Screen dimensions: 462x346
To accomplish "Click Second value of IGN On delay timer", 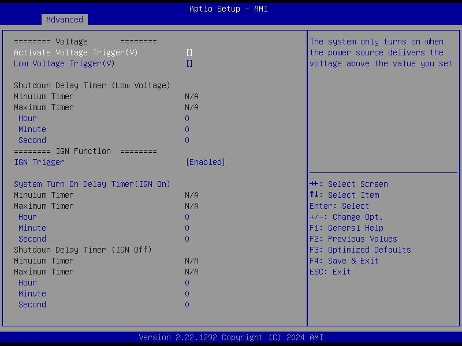I will coord(187,239).
